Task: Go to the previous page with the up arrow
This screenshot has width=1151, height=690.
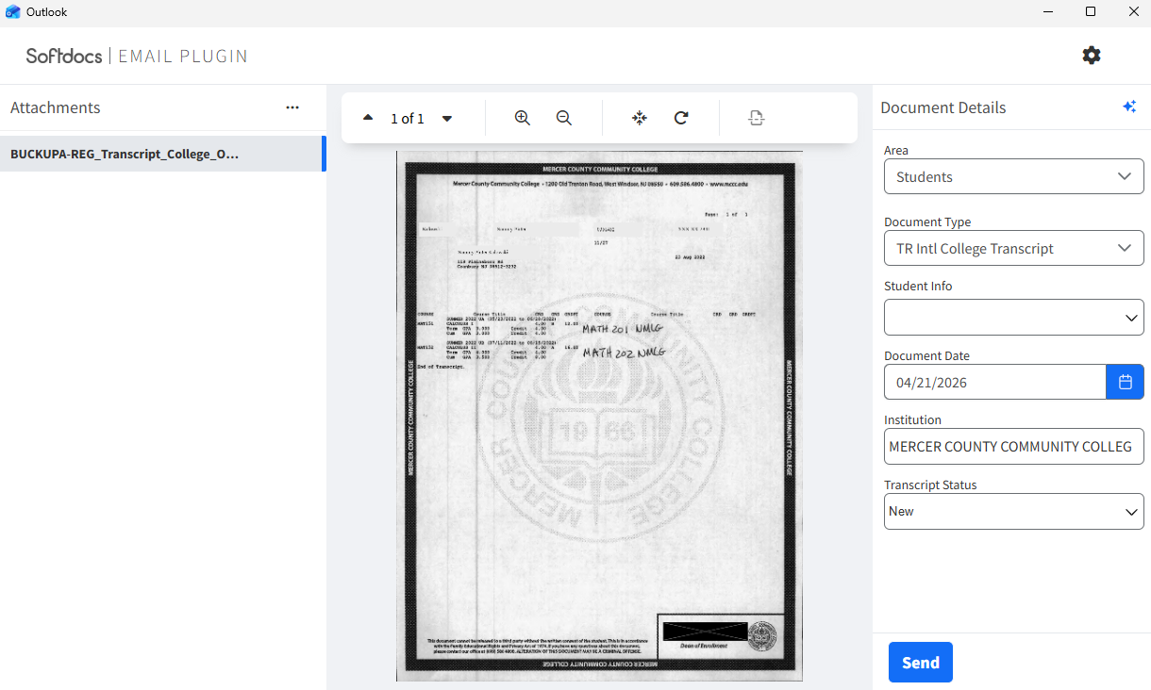Action: 368,118
